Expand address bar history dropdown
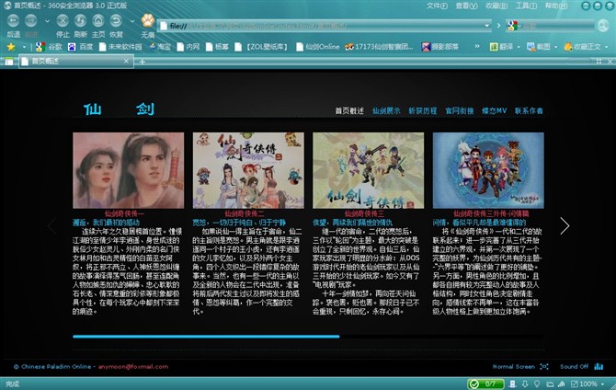This screenshot has width=616, height=390. tap(486, 26)
